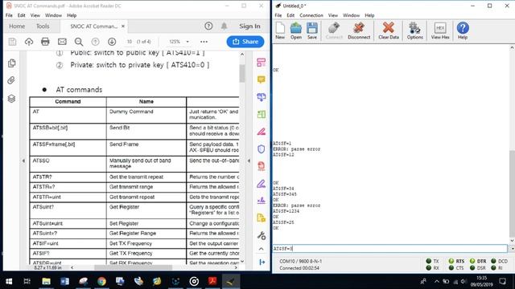The width and height of the screenshot is (515, 289).
Task: Click the terminal command input field
Action: click(x=389, y=249)
